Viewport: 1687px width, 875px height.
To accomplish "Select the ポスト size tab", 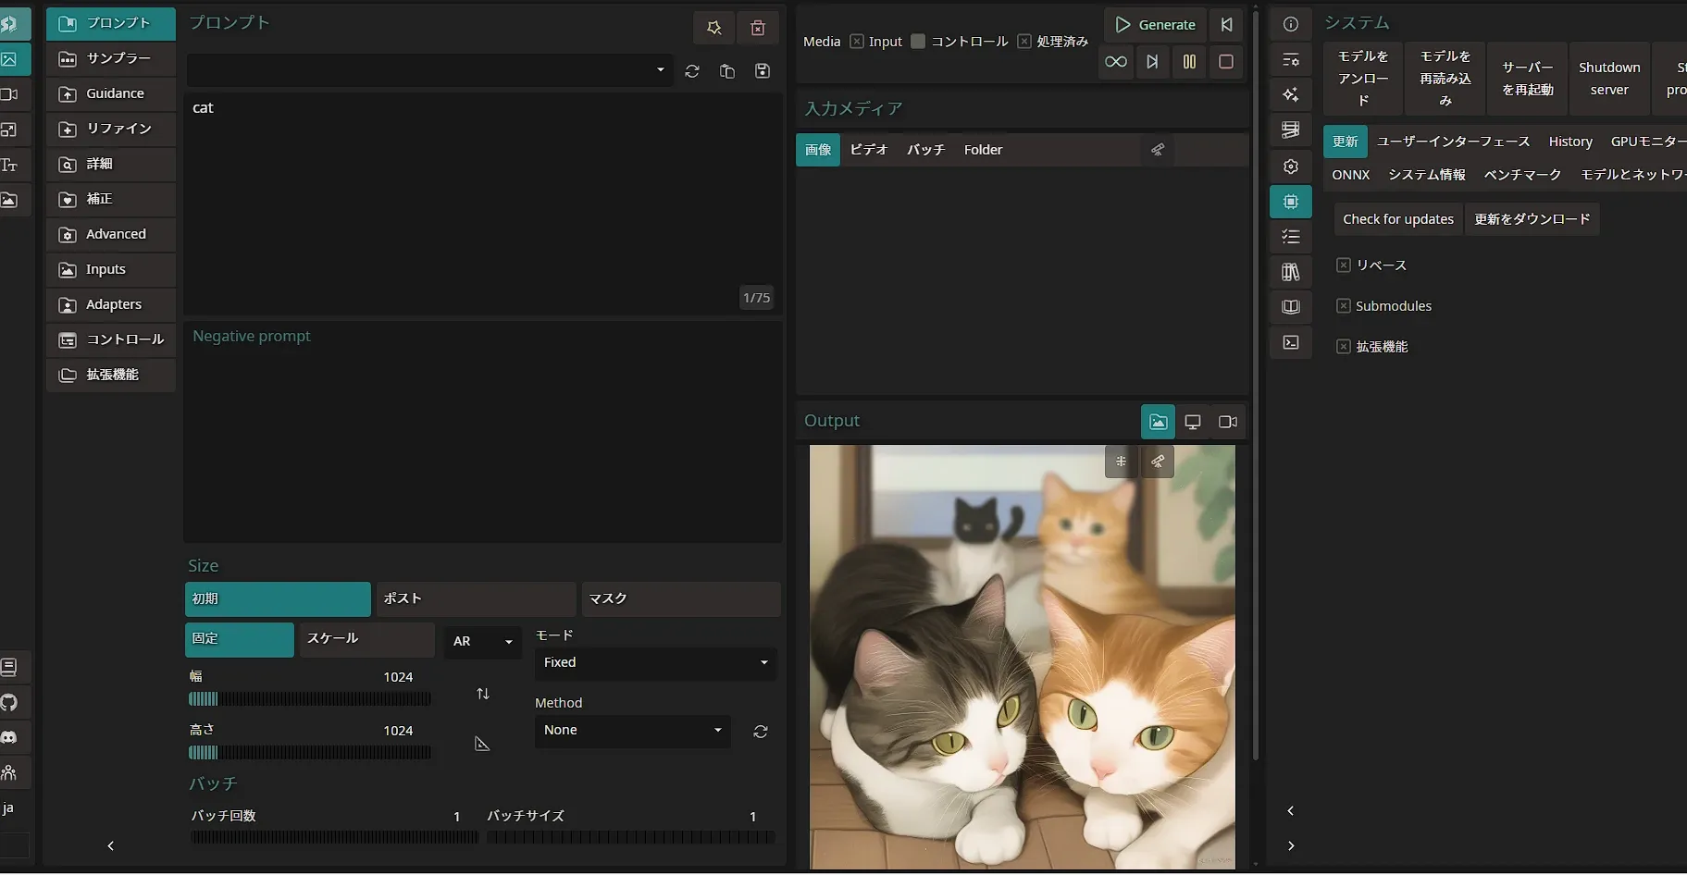I will (476, 599).
